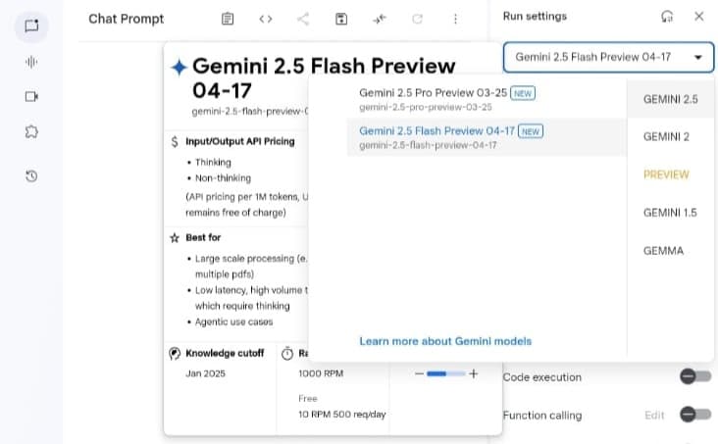
Task: Click the save prompt floppy icon
Action: [x=341, y=19]
